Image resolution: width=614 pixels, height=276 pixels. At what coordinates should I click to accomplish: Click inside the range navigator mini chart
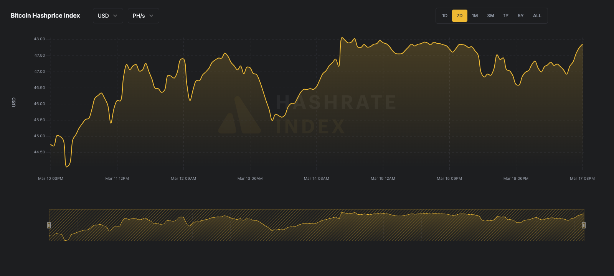coord(316,225)
